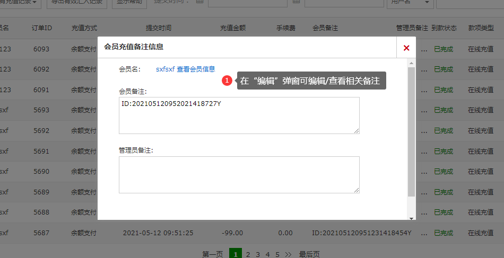
Task: Click the 0.00 fee cell
Action: point(285,233)
